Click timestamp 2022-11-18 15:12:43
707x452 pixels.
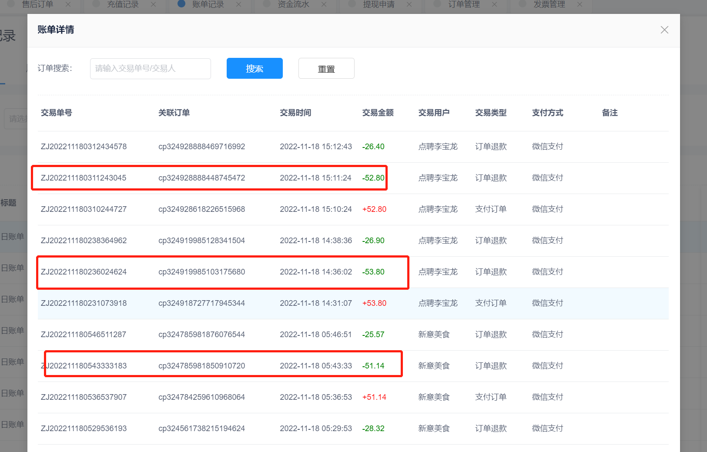point(316,147)
